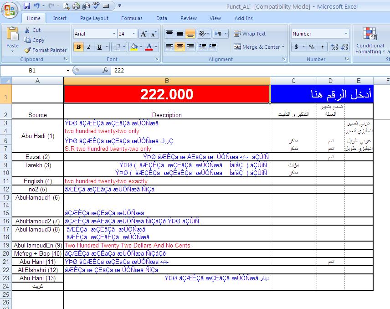This screenshot has width=390, height=309.
Task: Align text left horizontally
Action: pyautogui.click(x=169, y=47)
